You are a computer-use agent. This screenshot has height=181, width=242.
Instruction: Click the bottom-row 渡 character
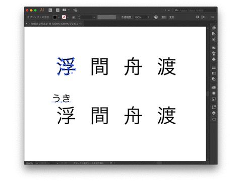(166, 115)
